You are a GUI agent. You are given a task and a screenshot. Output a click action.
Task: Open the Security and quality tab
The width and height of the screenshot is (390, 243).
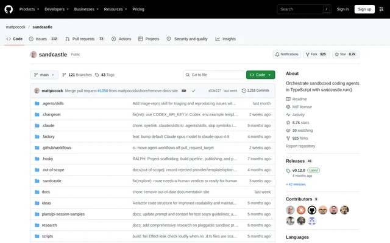coord(187,39)
